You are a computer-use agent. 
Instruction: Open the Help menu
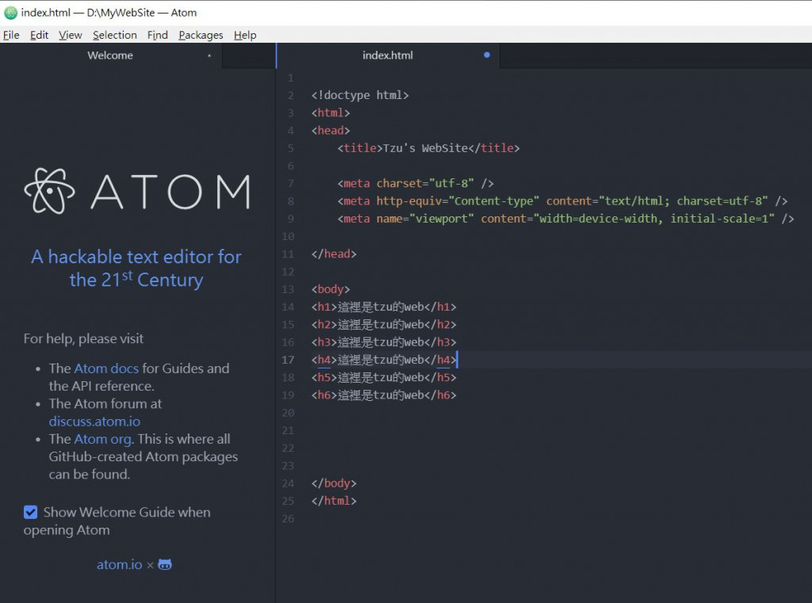click(x=245, y=35)
